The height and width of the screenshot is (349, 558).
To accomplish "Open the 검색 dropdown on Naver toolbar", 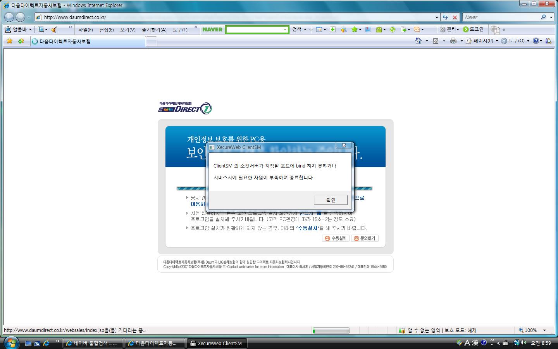I will point(299,29).
